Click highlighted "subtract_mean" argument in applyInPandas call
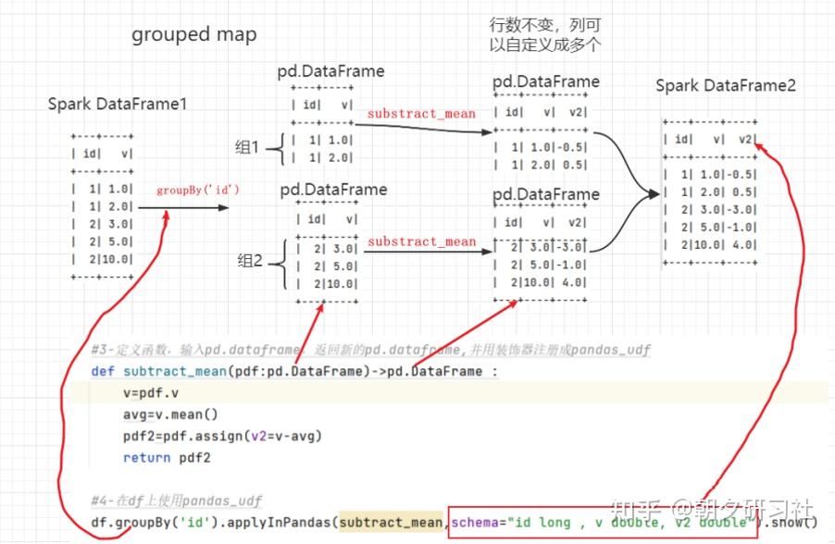Viewport: 835px width, 544px height. tap(391, 522)
